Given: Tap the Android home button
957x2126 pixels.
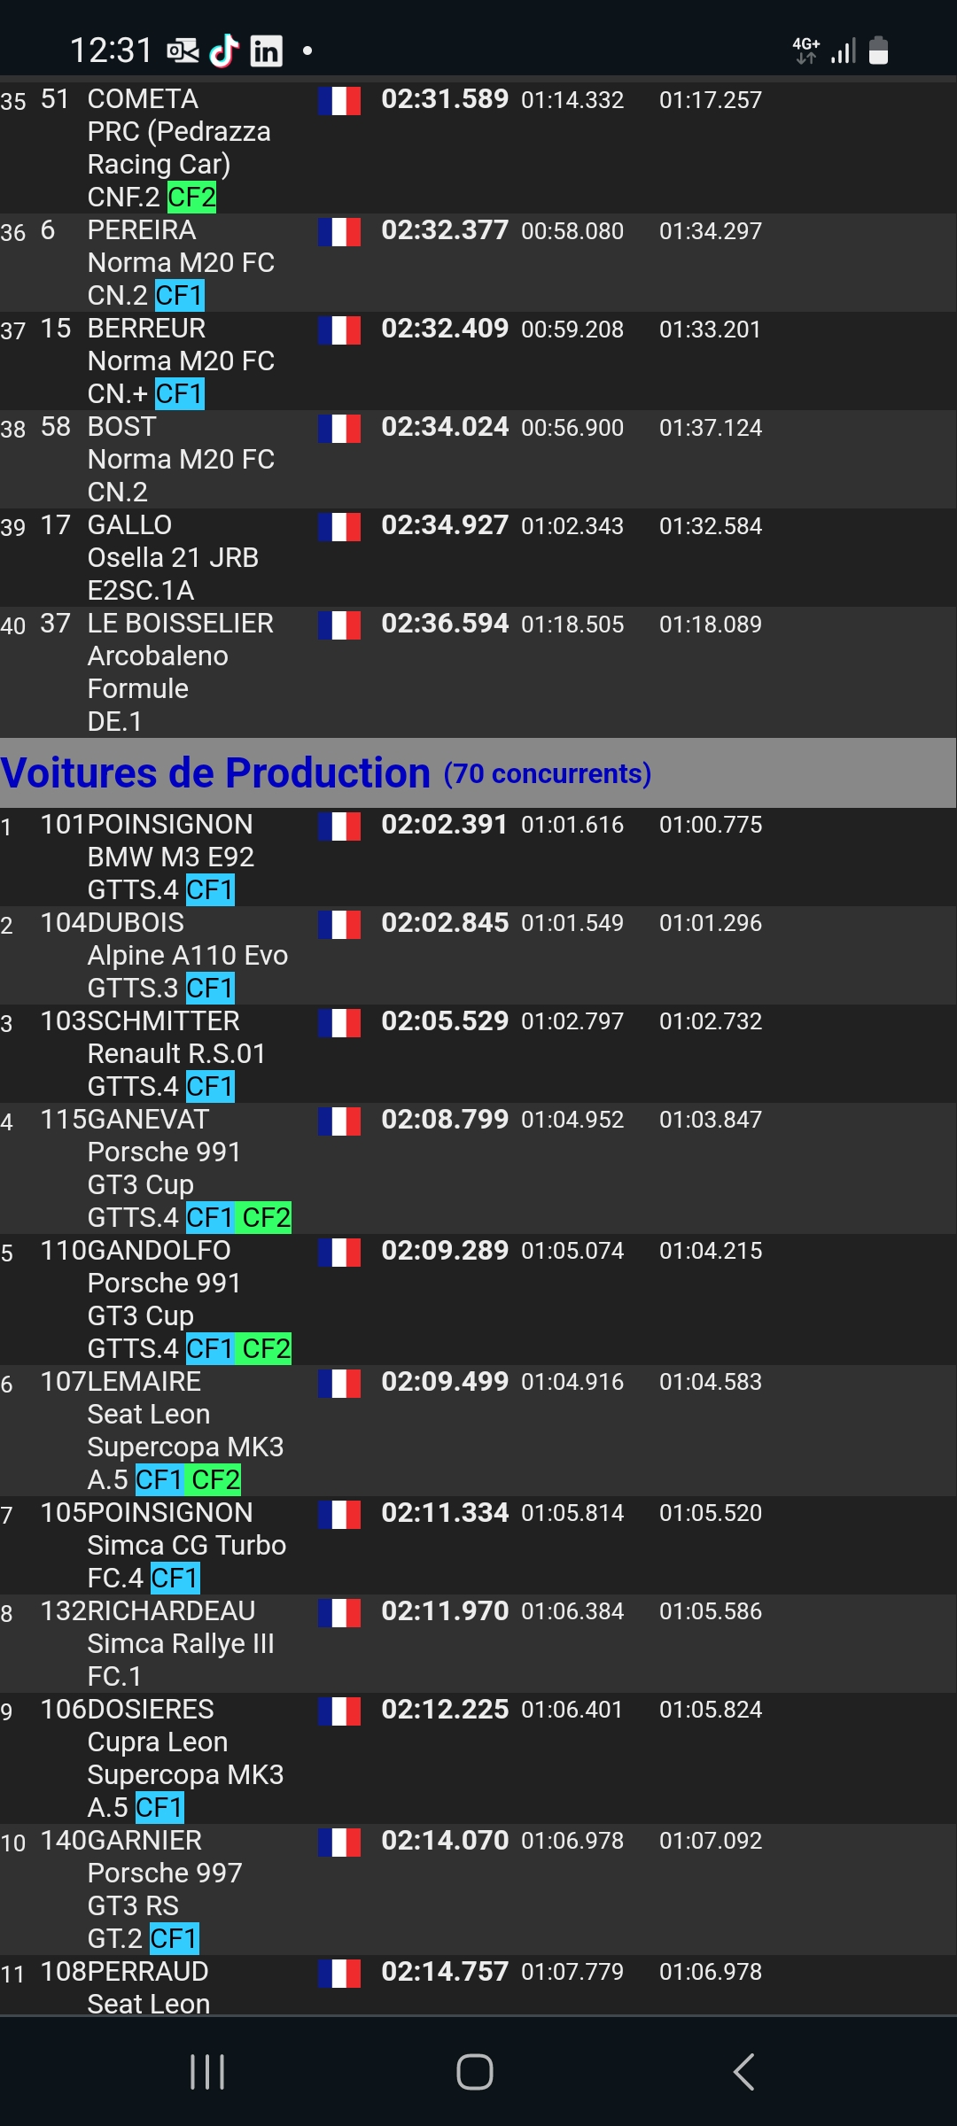Looking at the screenshot, I should (x=475, y=2072).
